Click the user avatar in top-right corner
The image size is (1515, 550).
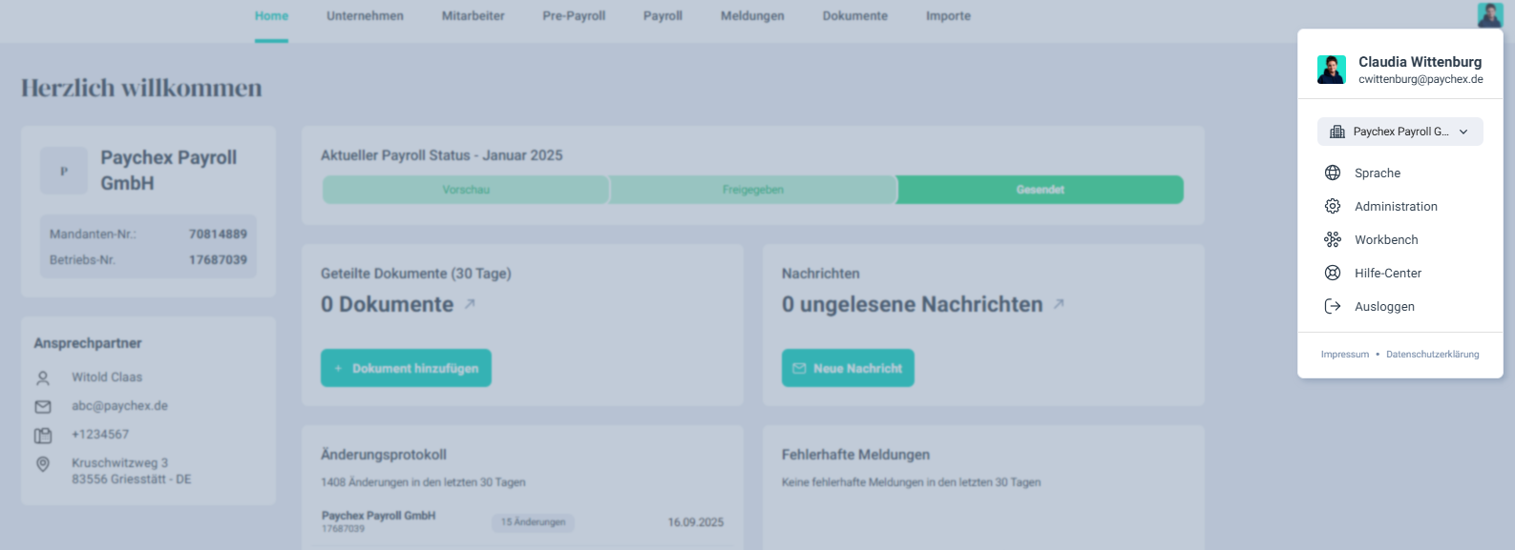click(1489, 15)
